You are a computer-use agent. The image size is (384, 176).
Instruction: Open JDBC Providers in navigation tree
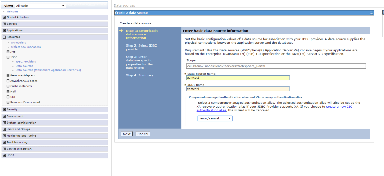click(26, 62)
